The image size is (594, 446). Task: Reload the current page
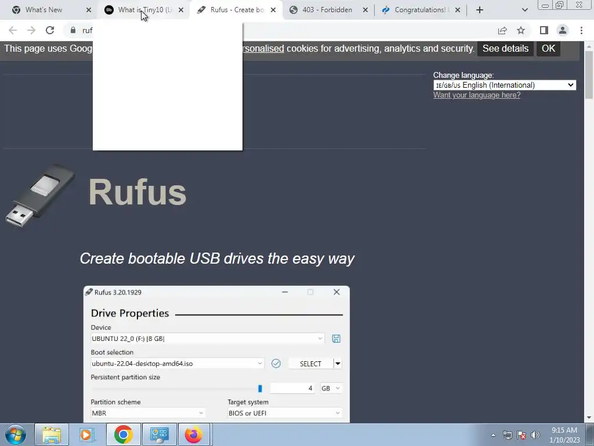[50, 30]
